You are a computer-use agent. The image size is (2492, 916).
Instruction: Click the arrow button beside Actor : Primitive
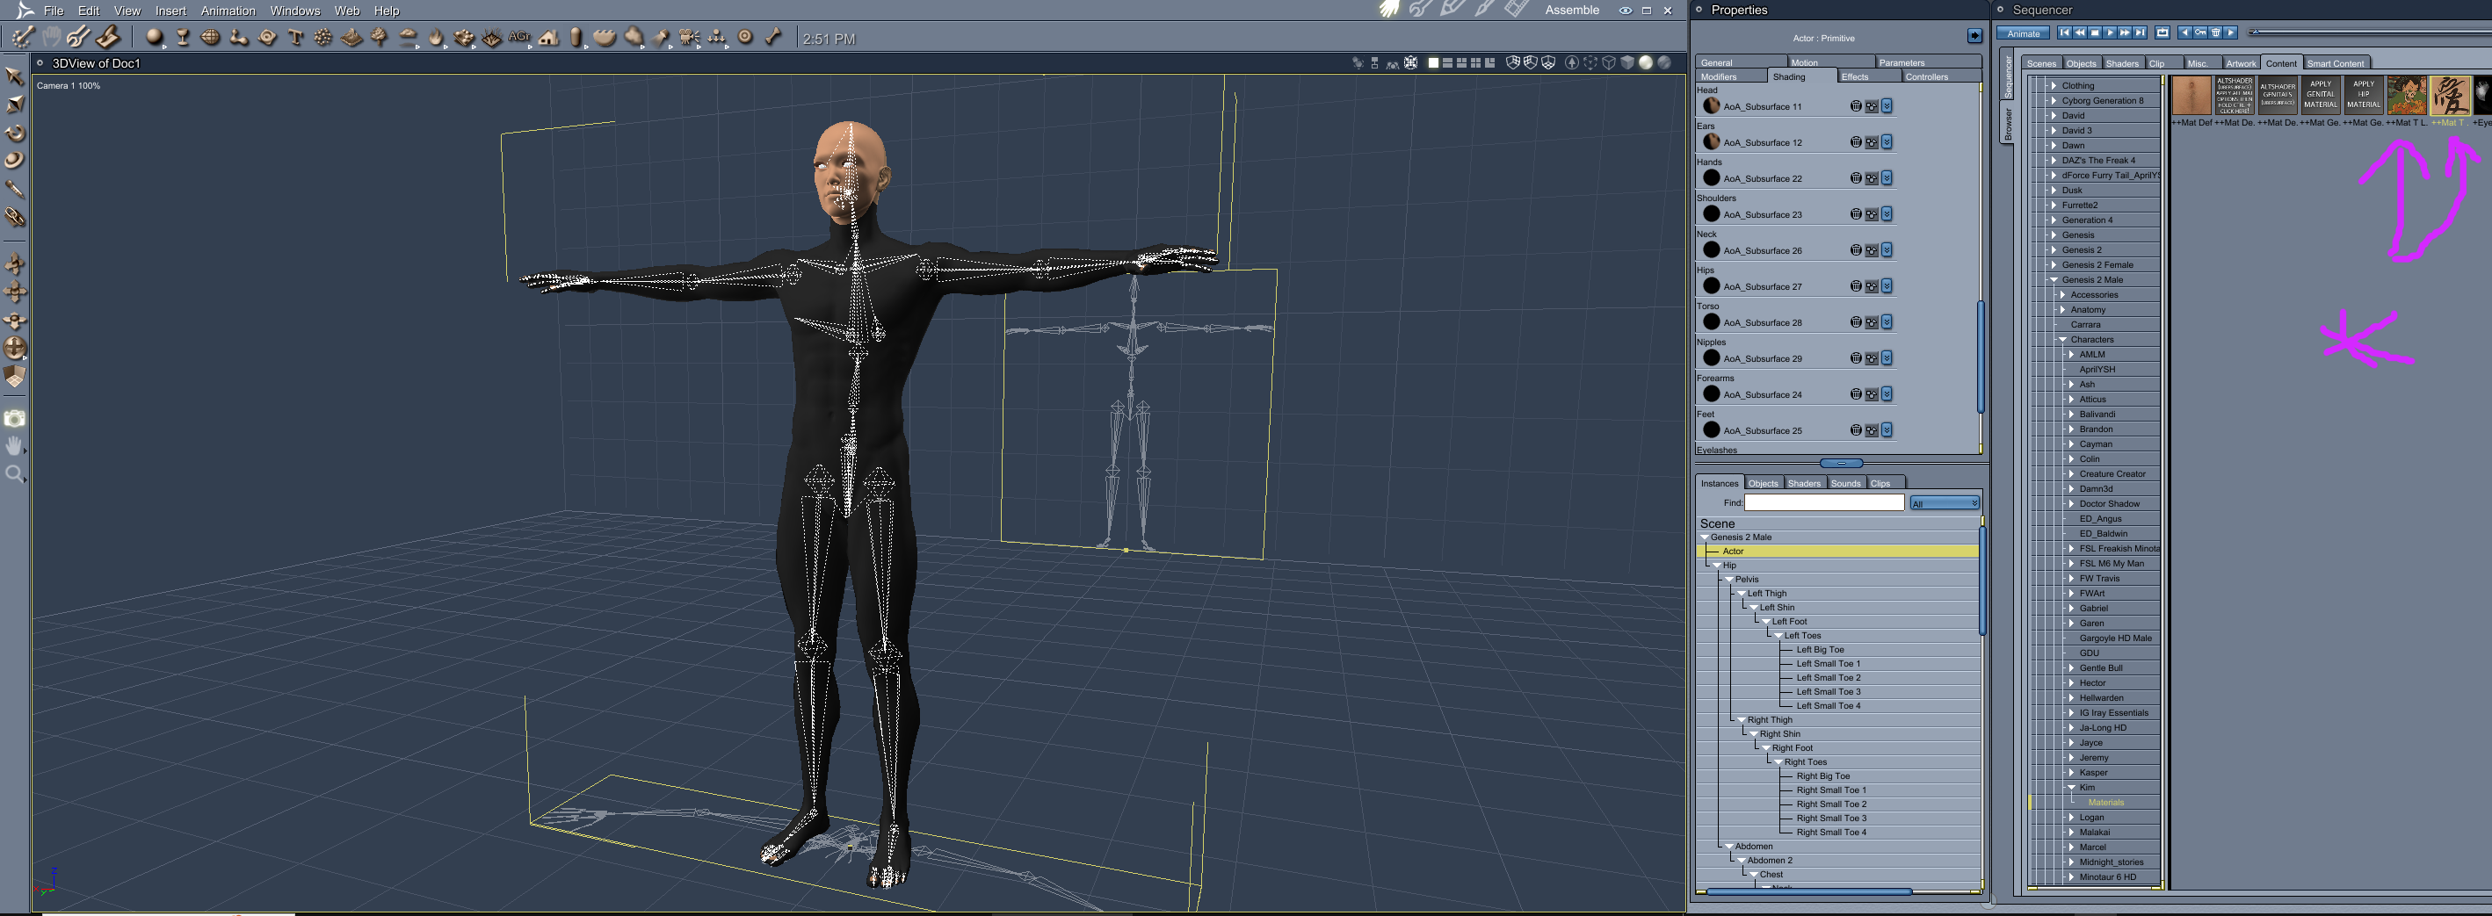pos(1974,36)
